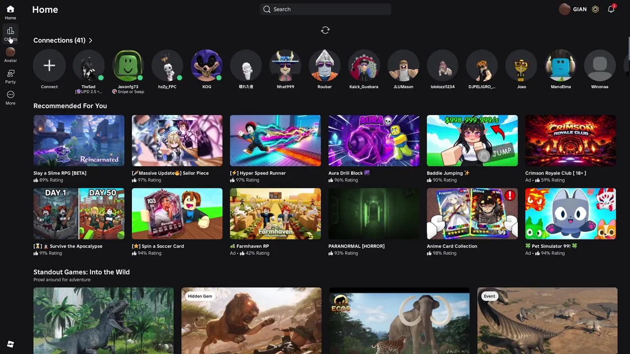Click the Roblox logo in the sidebar
This screenshot has height=354, width=630.
pos(10,344)
